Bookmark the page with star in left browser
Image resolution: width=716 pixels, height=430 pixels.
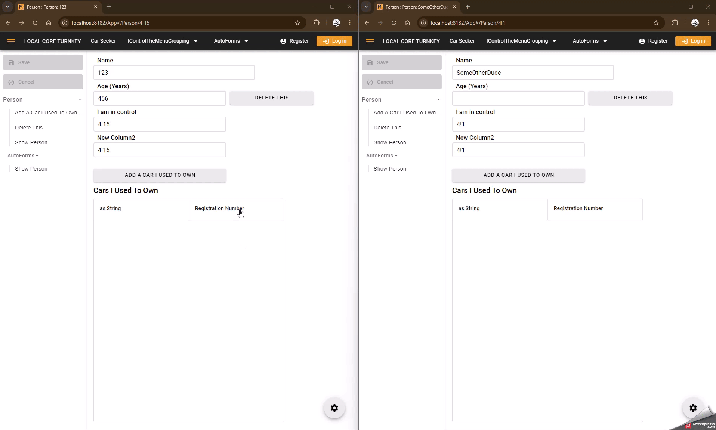point(297,23)
